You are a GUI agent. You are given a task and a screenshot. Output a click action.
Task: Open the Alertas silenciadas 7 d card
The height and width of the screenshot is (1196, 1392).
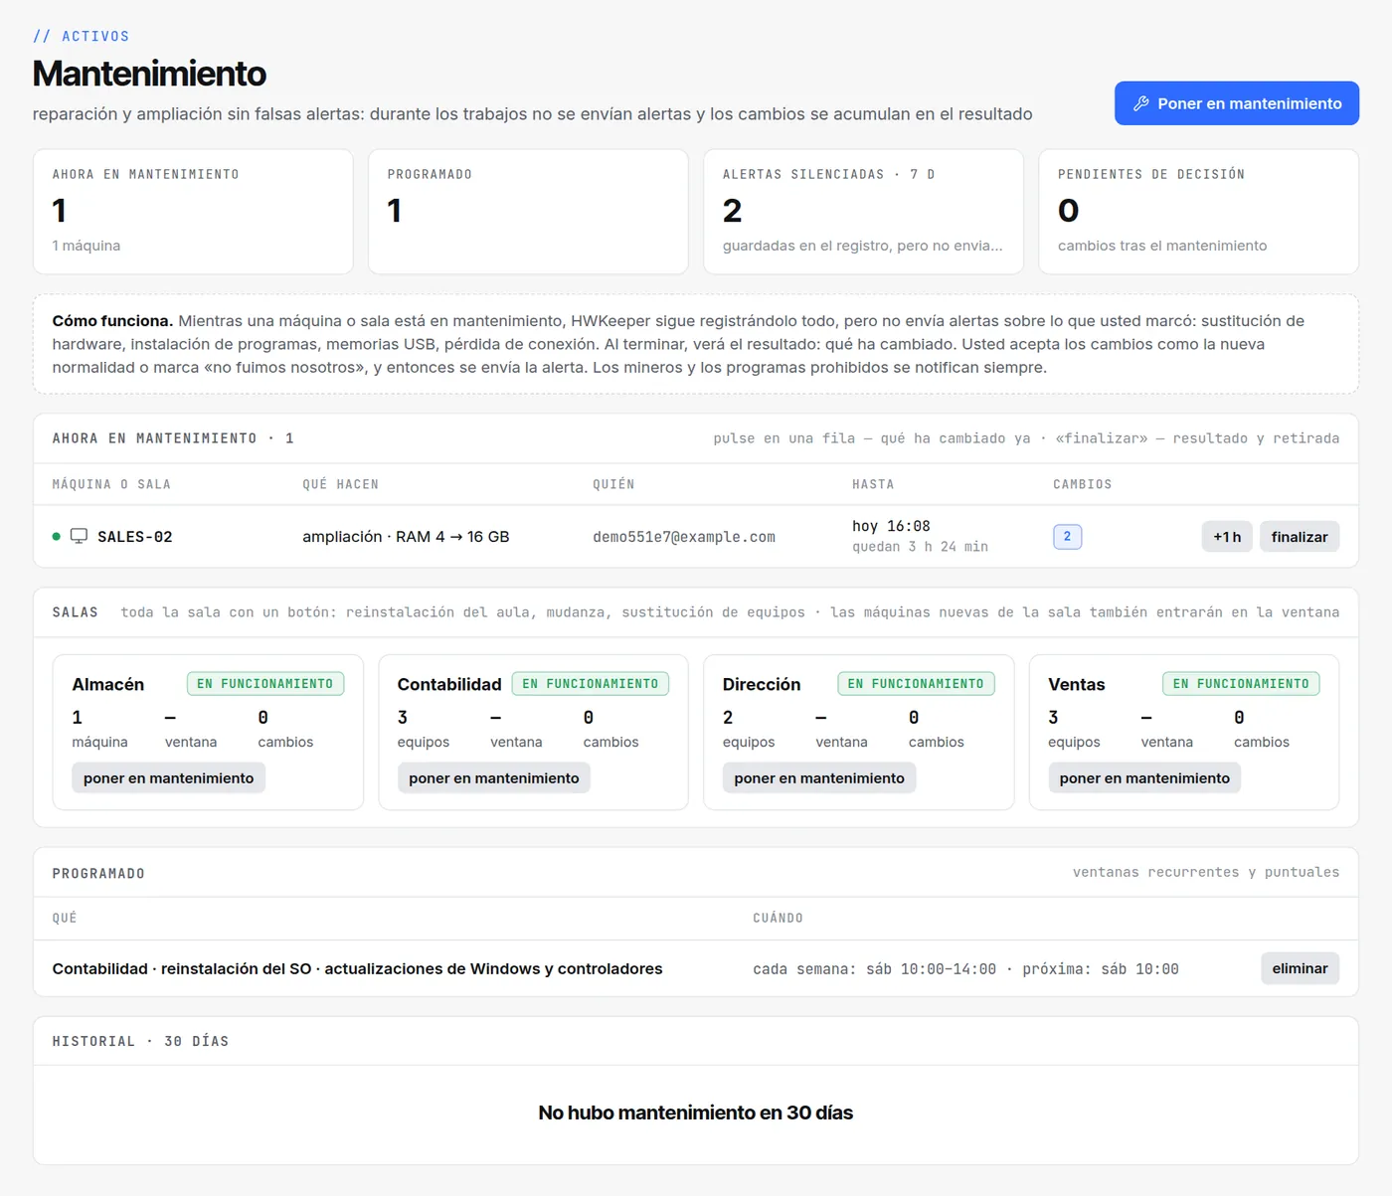tap(863, 212)
